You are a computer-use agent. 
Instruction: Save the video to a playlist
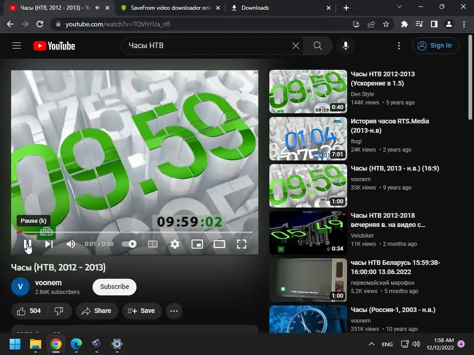coord(142,311)
